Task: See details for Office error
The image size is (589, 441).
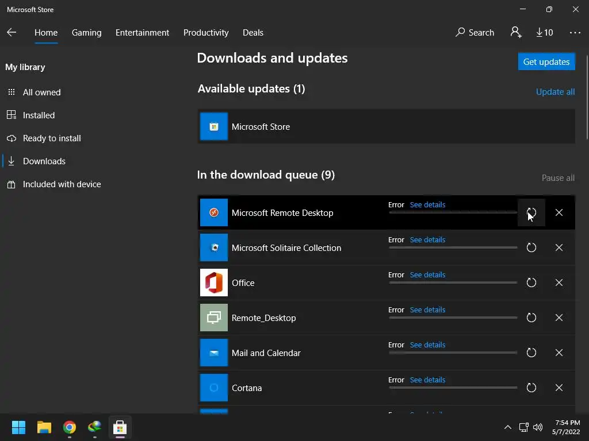Action: [x=427, y=275]
